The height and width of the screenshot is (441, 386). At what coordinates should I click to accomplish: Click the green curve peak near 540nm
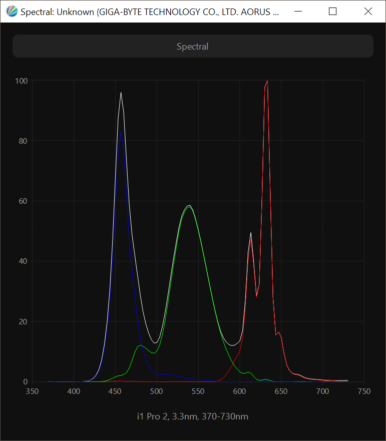pyautogui.click(x=189, y=207)
